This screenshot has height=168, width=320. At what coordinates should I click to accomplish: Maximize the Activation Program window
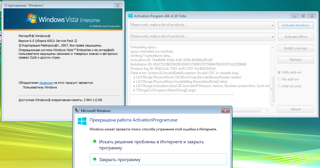click(303, 16)
